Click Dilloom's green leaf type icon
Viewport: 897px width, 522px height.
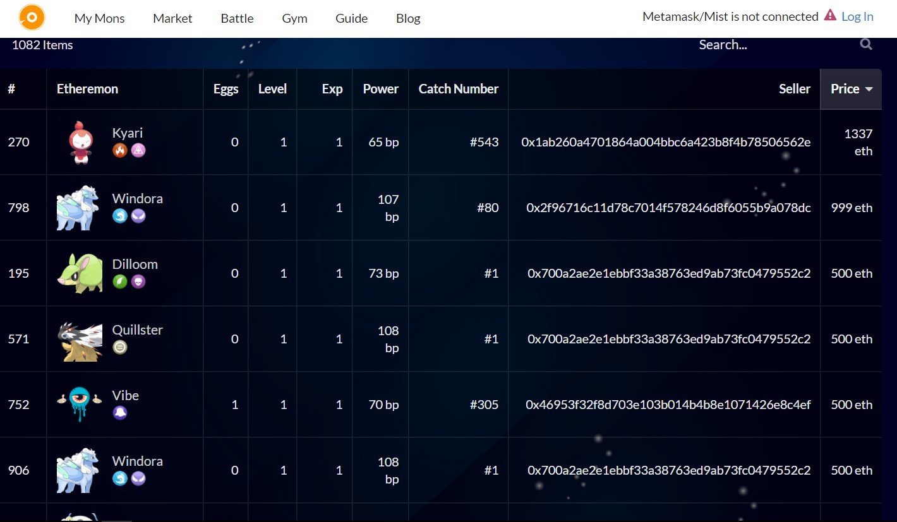pyautogui.click(x=120, y=282)
